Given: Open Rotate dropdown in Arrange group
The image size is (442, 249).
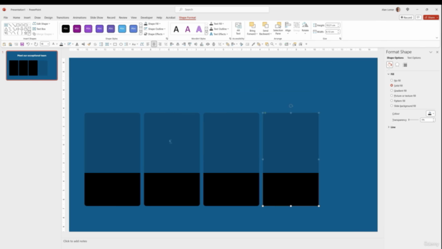Looking at the screenshot, I should (x=305, y=28).
